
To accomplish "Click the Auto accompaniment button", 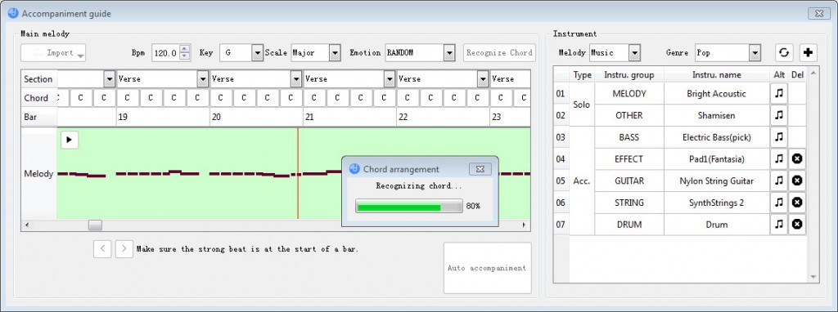I will point(488,268).
